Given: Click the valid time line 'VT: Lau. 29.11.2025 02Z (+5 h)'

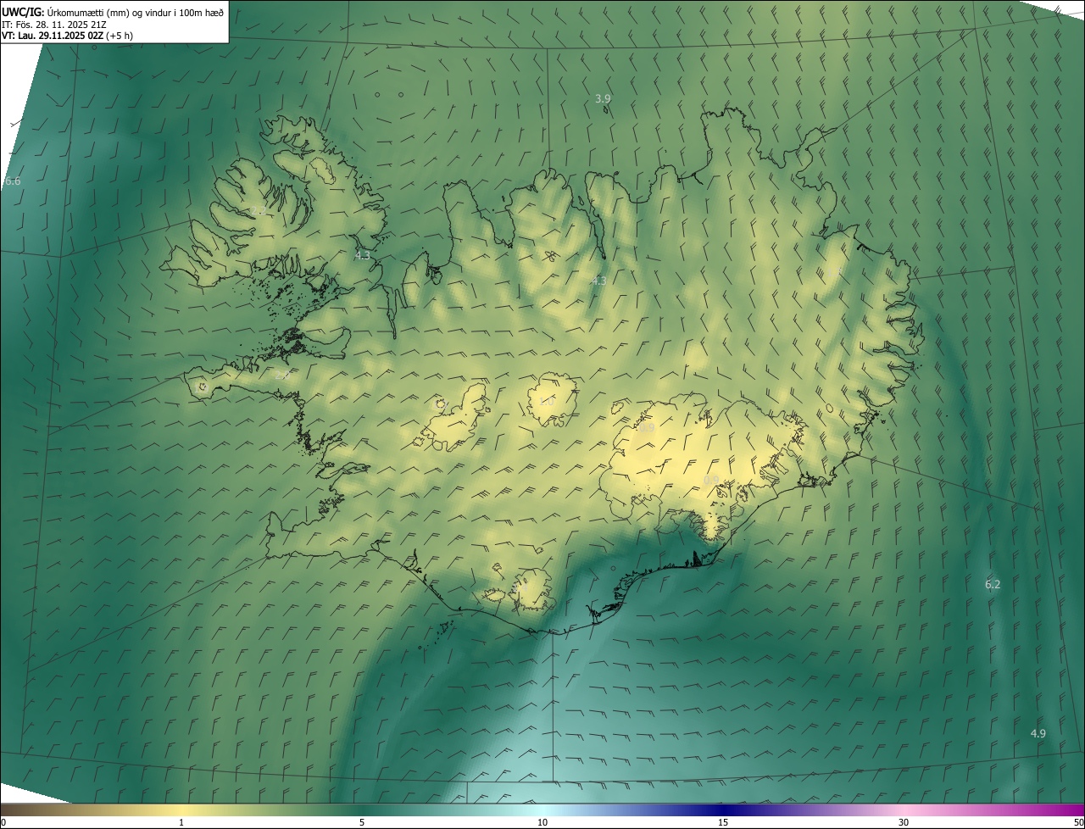Looking at the screenshot, I should pyautogui.click(x=67, y=36).
